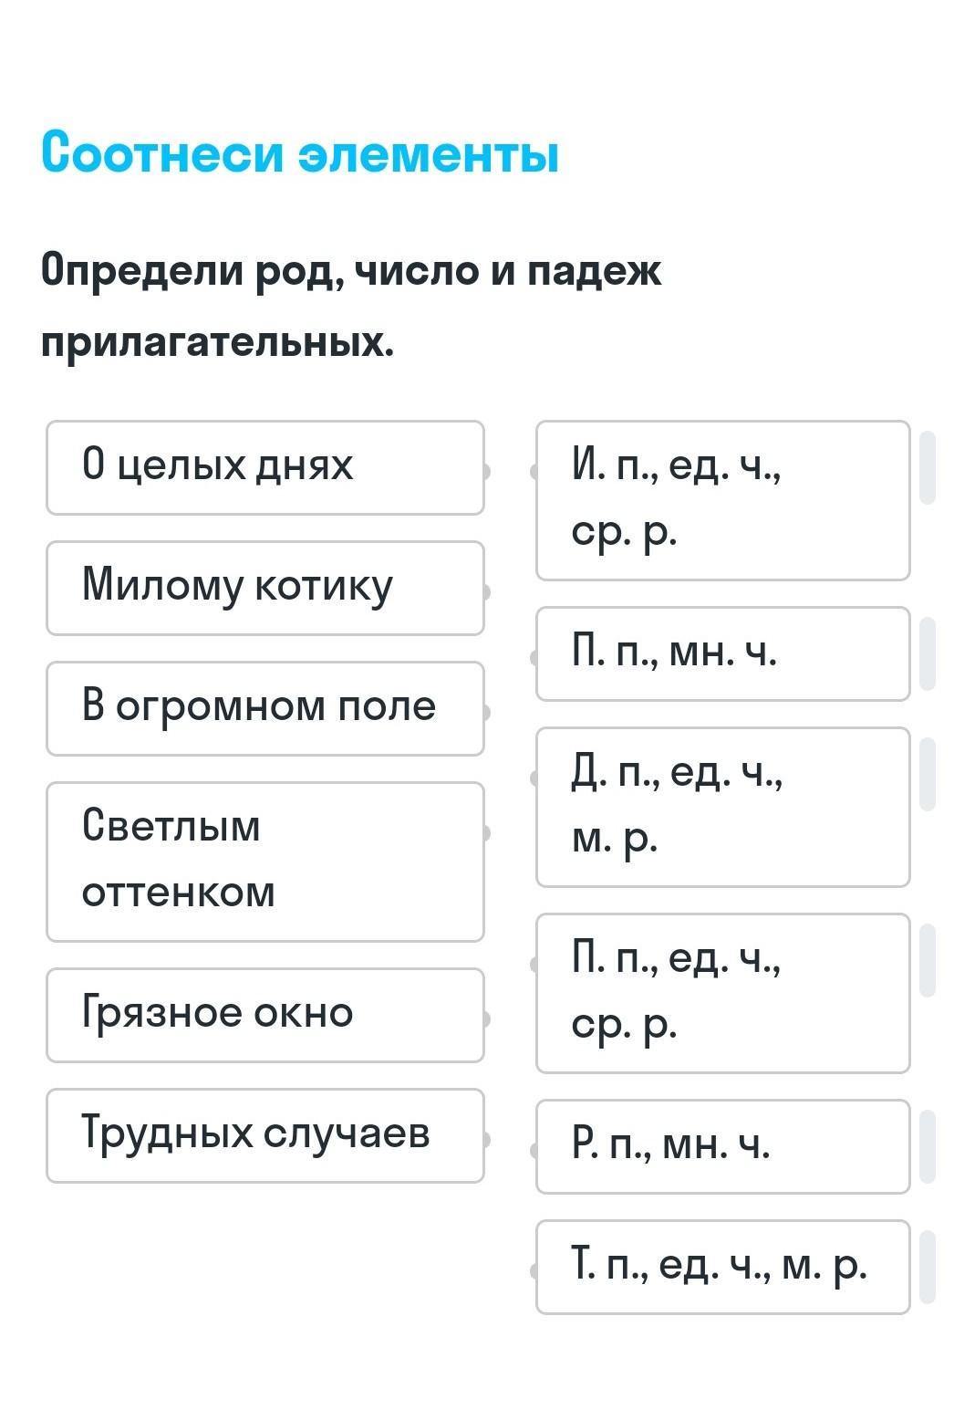954x1410 pixels.
Task: Select answer "П. п., ед. ч., ср. р."
Action: coord(722,993)
